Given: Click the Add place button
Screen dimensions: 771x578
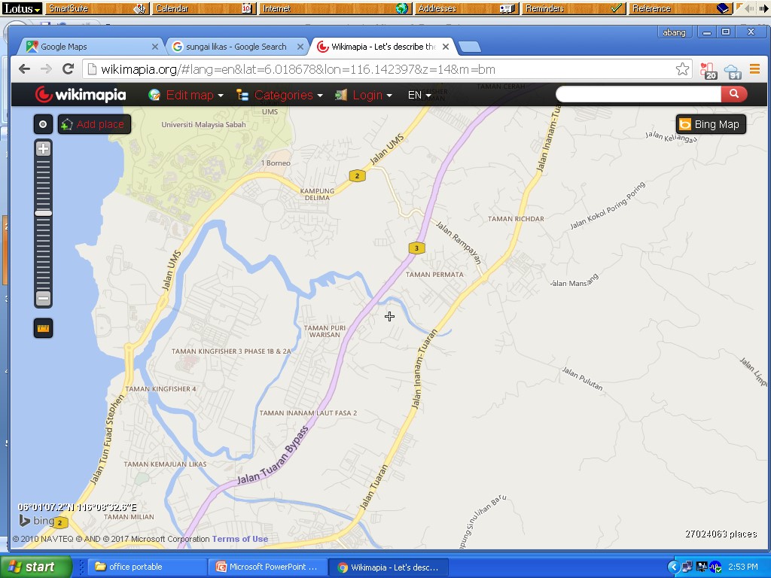Looking at the screenshot, I should (x=95, y=124).
